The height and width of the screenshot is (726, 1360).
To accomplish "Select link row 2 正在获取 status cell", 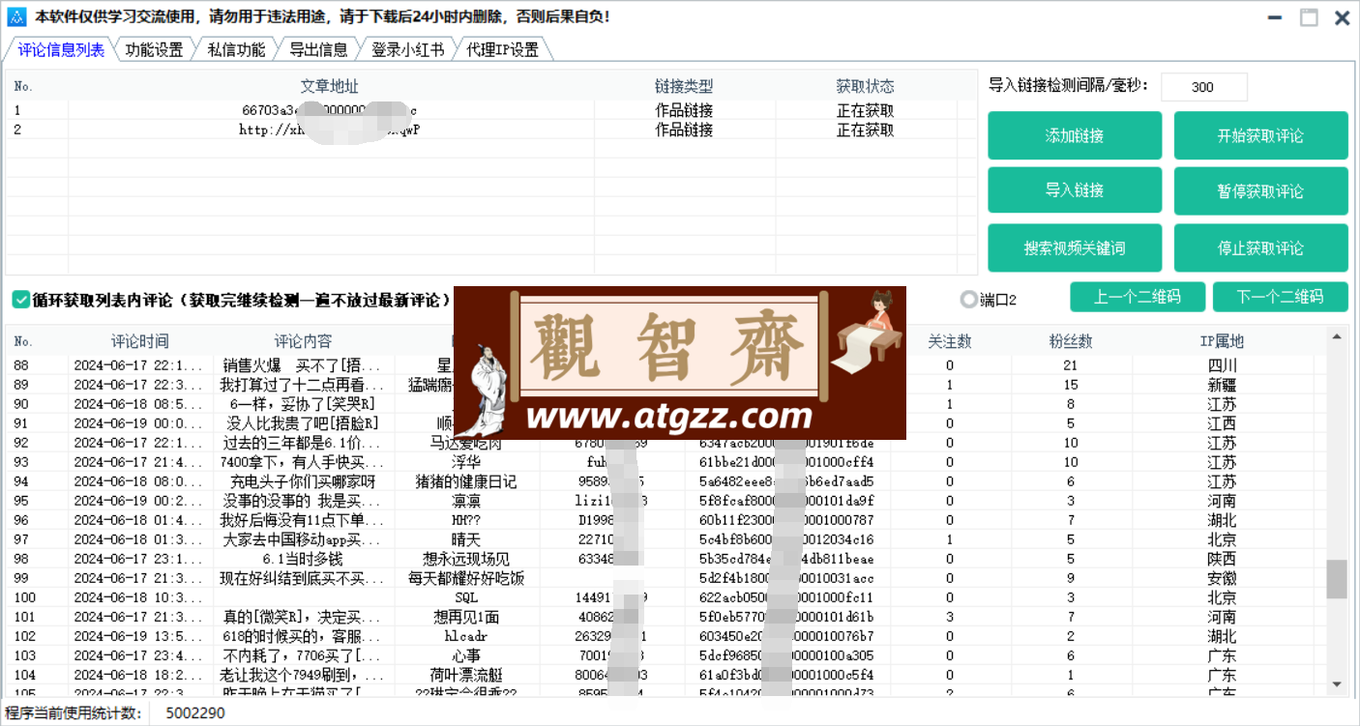I will click(x=866, y=130).
